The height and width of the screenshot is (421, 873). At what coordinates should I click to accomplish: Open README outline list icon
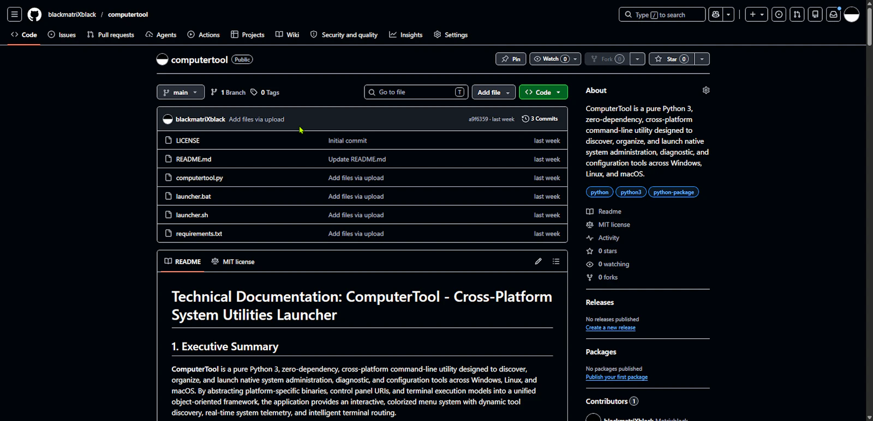coord(556,261)
